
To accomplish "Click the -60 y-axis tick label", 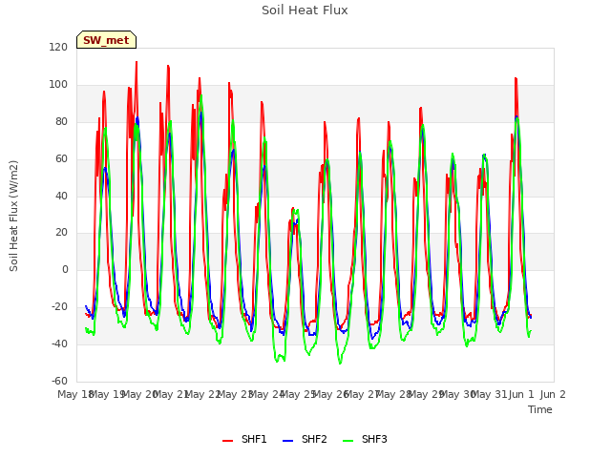I will [59, 381].
